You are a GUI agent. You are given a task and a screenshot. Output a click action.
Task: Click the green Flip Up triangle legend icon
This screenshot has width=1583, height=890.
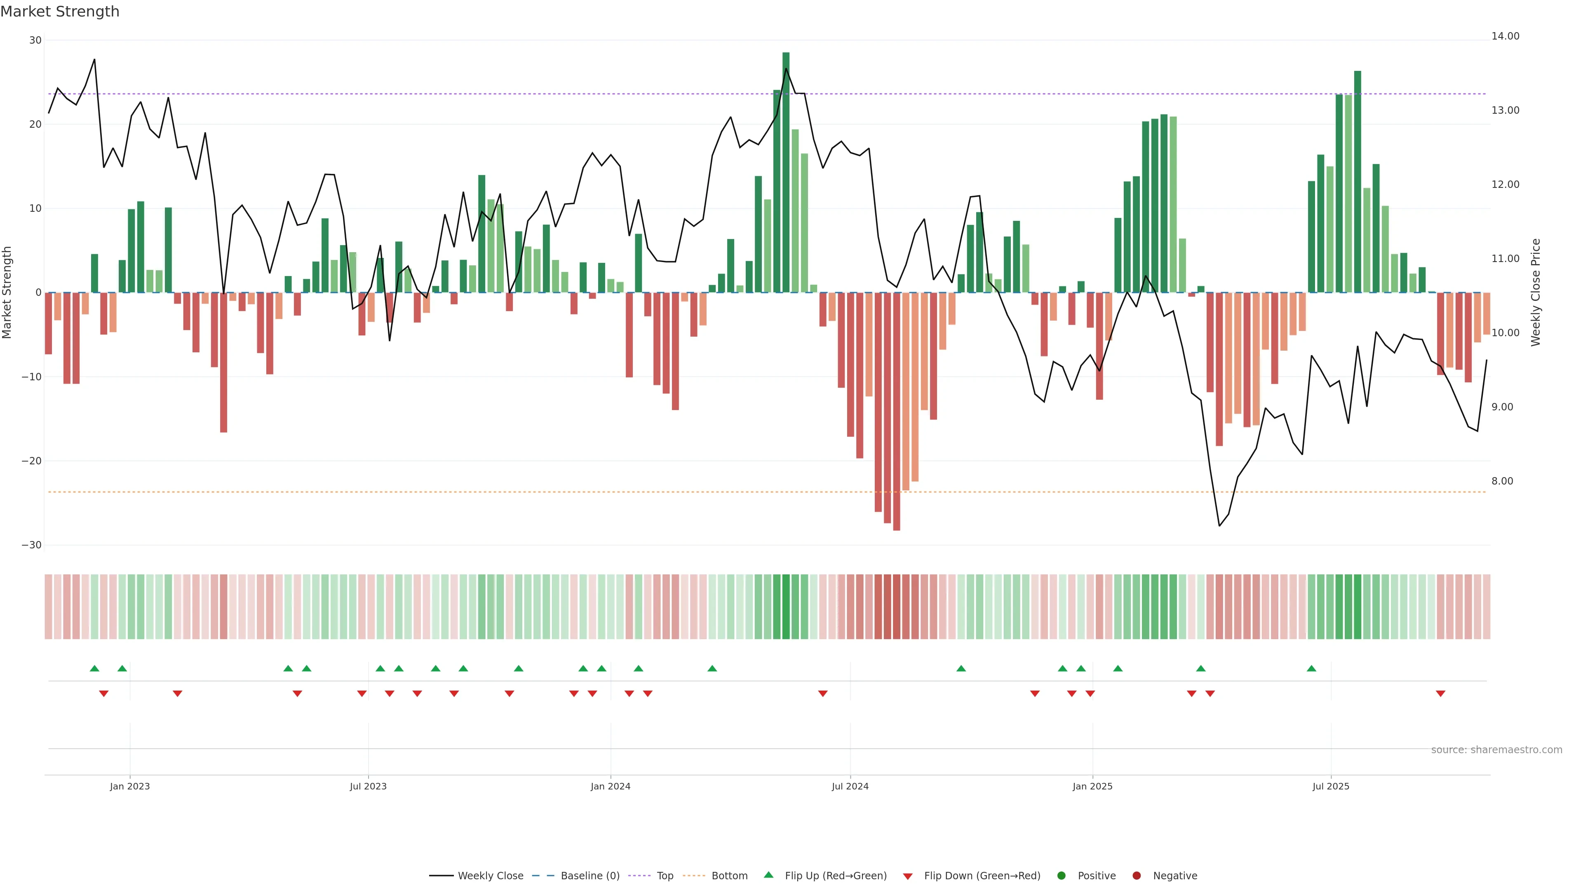[x=768, y=875]
